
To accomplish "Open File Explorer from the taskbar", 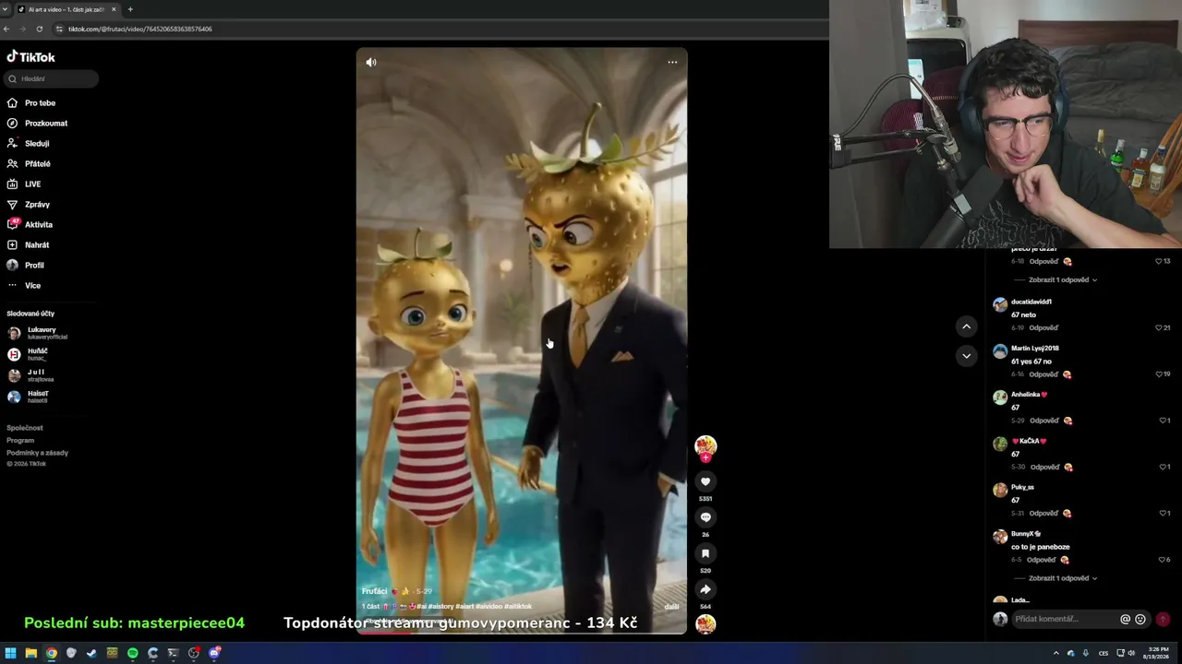I will [31, 653].
